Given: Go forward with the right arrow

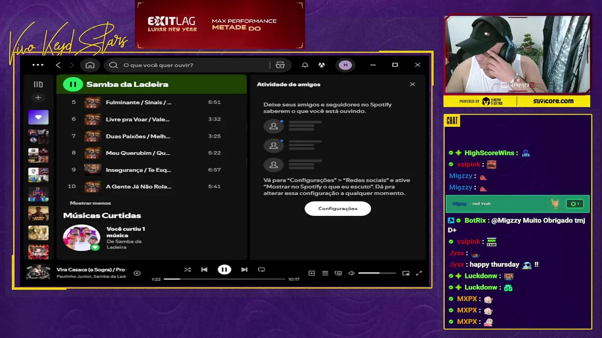Looking at the screenshot, I should (x=72, y=65).
